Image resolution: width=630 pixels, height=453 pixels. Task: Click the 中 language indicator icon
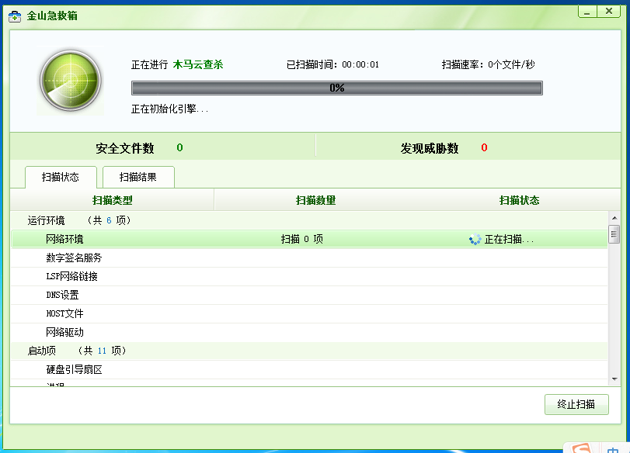coord(614,448)
